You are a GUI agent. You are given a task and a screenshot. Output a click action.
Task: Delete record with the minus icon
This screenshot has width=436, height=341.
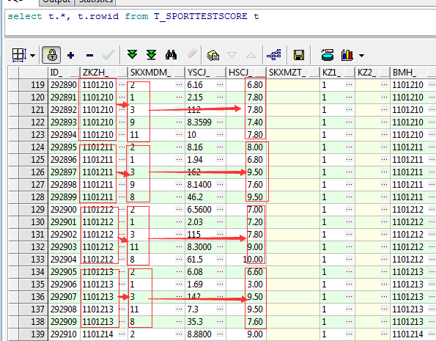[89, 56]
